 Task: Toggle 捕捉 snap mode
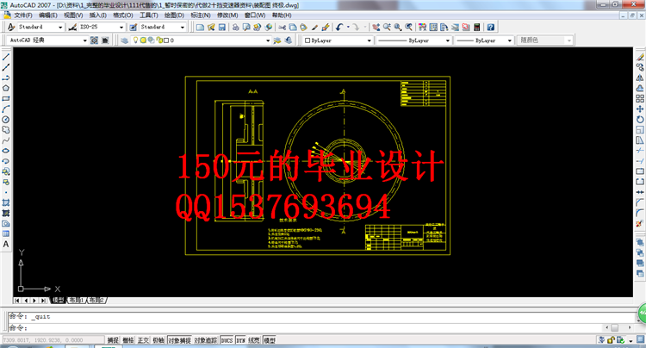[x=113, y=340]
